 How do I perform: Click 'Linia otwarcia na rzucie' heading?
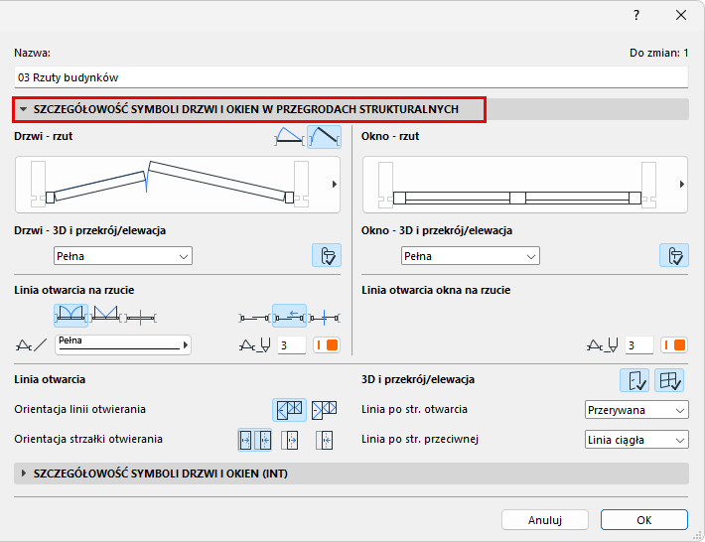click(74, 290)
